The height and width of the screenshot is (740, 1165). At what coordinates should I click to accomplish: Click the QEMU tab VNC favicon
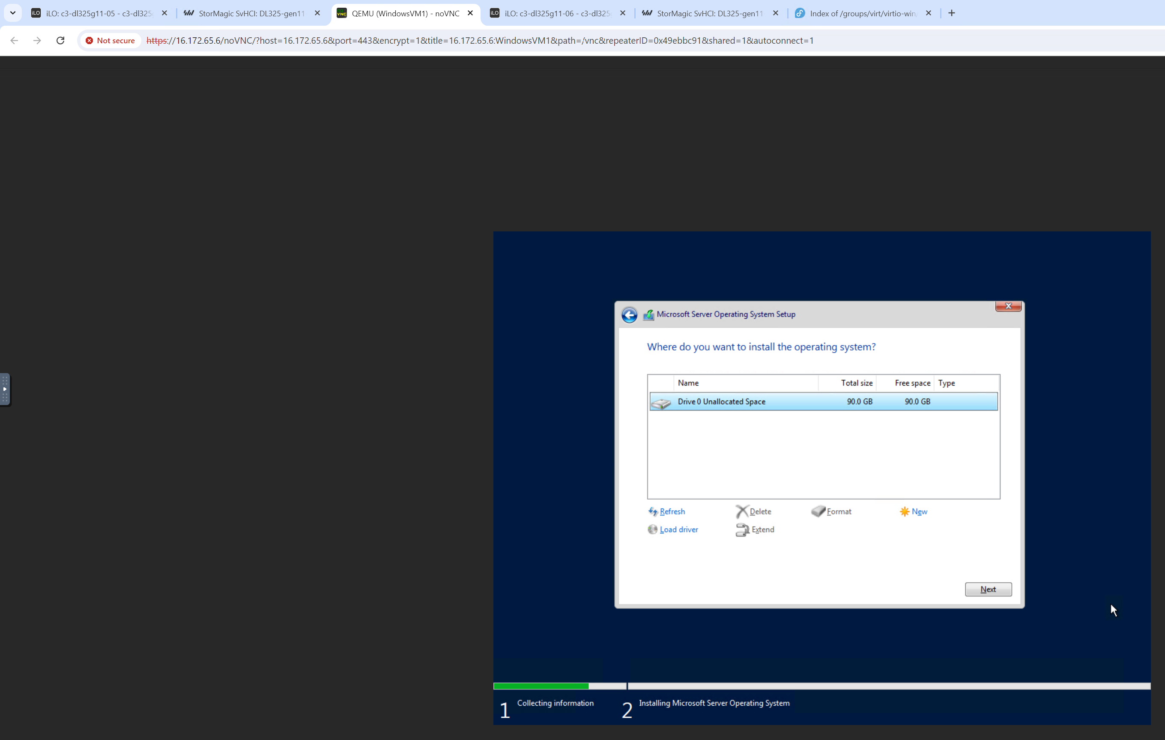click(x=342, y=13)
